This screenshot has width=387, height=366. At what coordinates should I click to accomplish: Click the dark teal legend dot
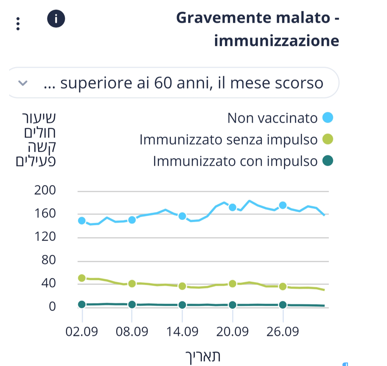click(328, 161)
